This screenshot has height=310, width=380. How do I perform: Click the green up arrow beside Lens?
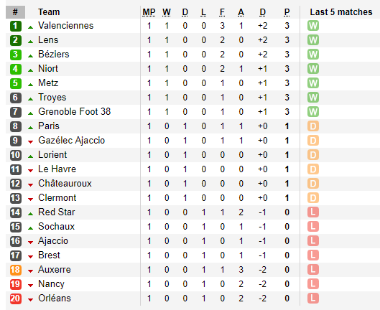tap(30, 42)
